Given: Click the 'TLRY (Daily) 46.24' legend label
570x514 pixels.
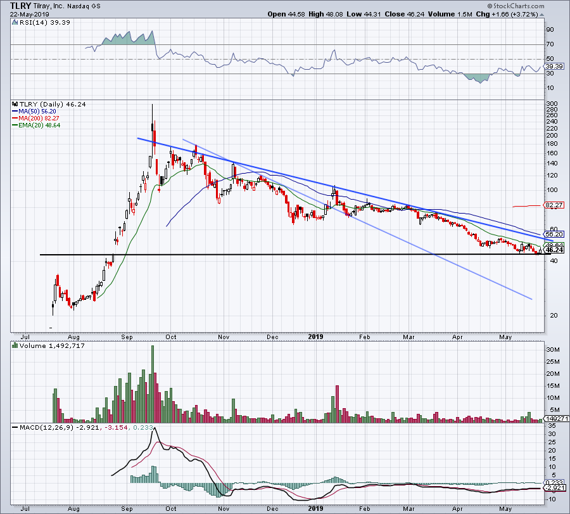Looking at the screenshot, I should (x=53, y=104).
